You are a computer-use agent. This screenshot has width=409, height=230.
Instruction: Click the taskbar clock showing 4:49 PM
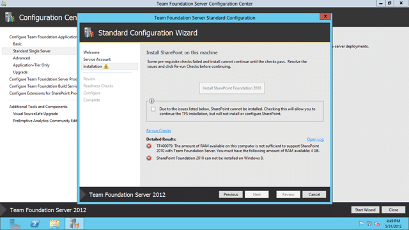(x=393, y=224)
